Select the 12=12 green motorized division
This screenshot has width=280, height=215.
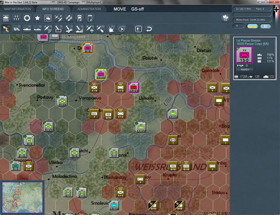tap(173, 114)
